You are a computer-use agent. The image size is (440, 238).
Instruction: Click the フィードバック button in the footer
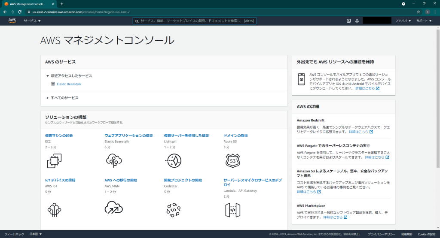14,234
